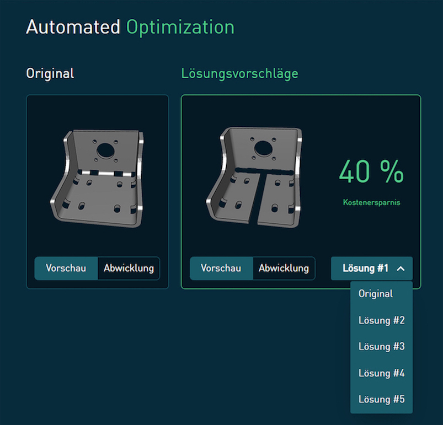Choose Lösung #5 from the dropdown list
Image resolution: width=443 pixels, height=425 pixels.
click(x=381, y=399)
